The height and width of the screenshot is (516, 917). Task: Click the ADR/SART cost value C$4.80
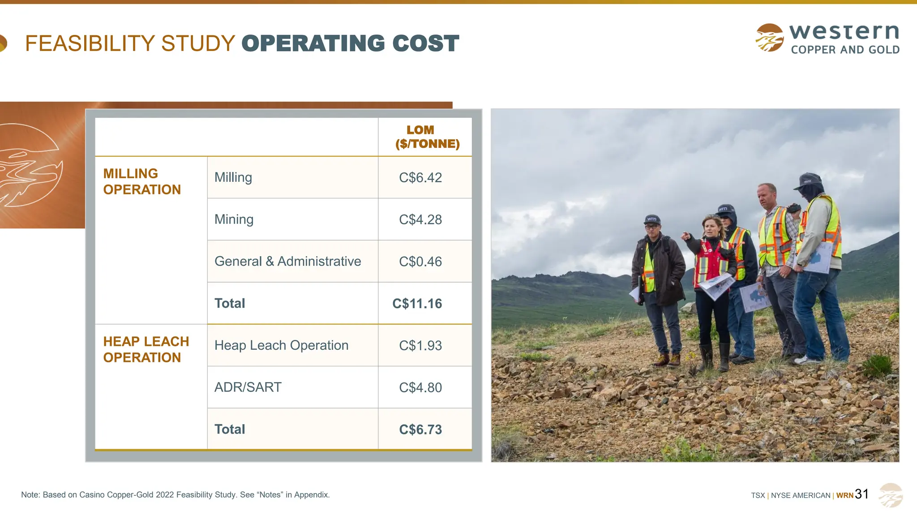click(420, 387)
